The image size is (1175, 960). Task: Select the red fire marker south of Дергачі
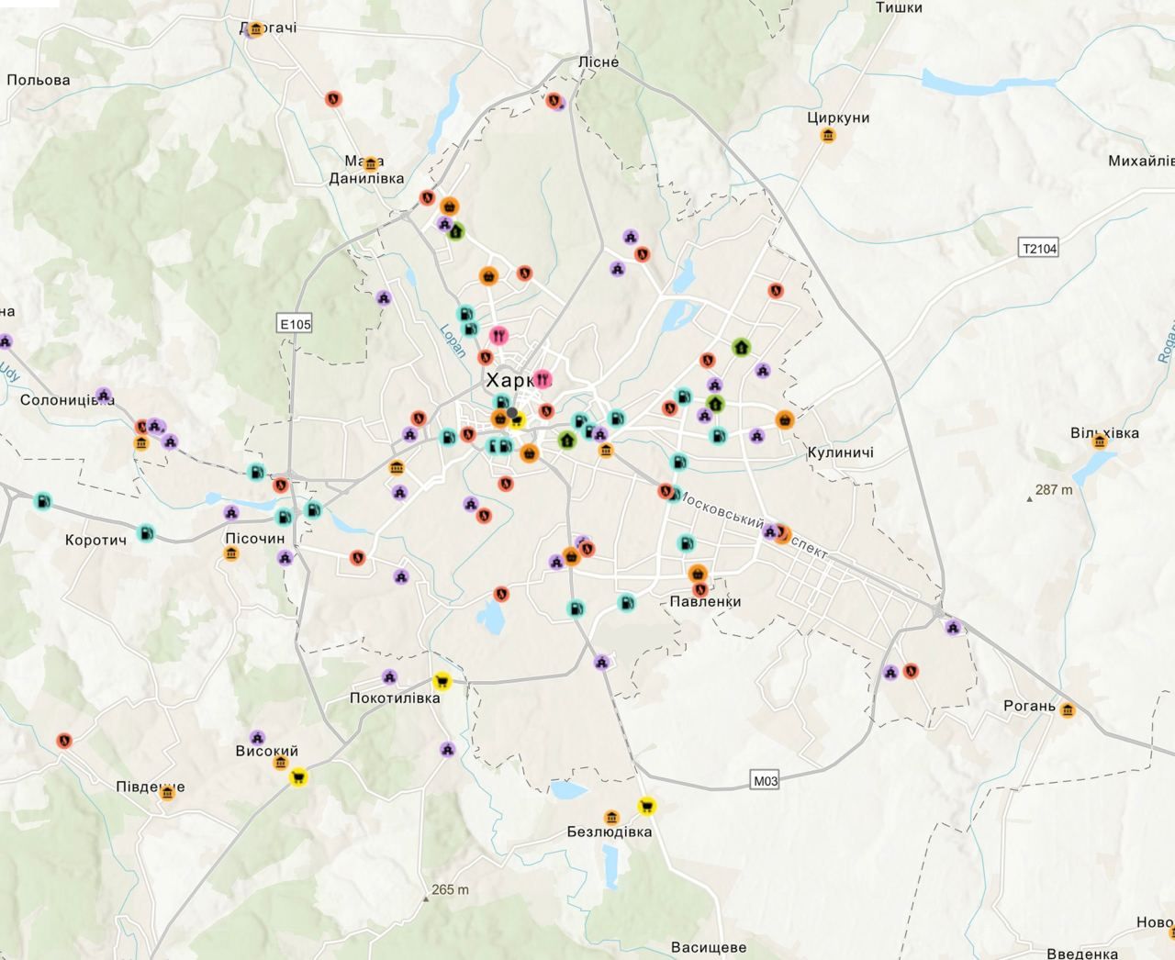[334, 98]
